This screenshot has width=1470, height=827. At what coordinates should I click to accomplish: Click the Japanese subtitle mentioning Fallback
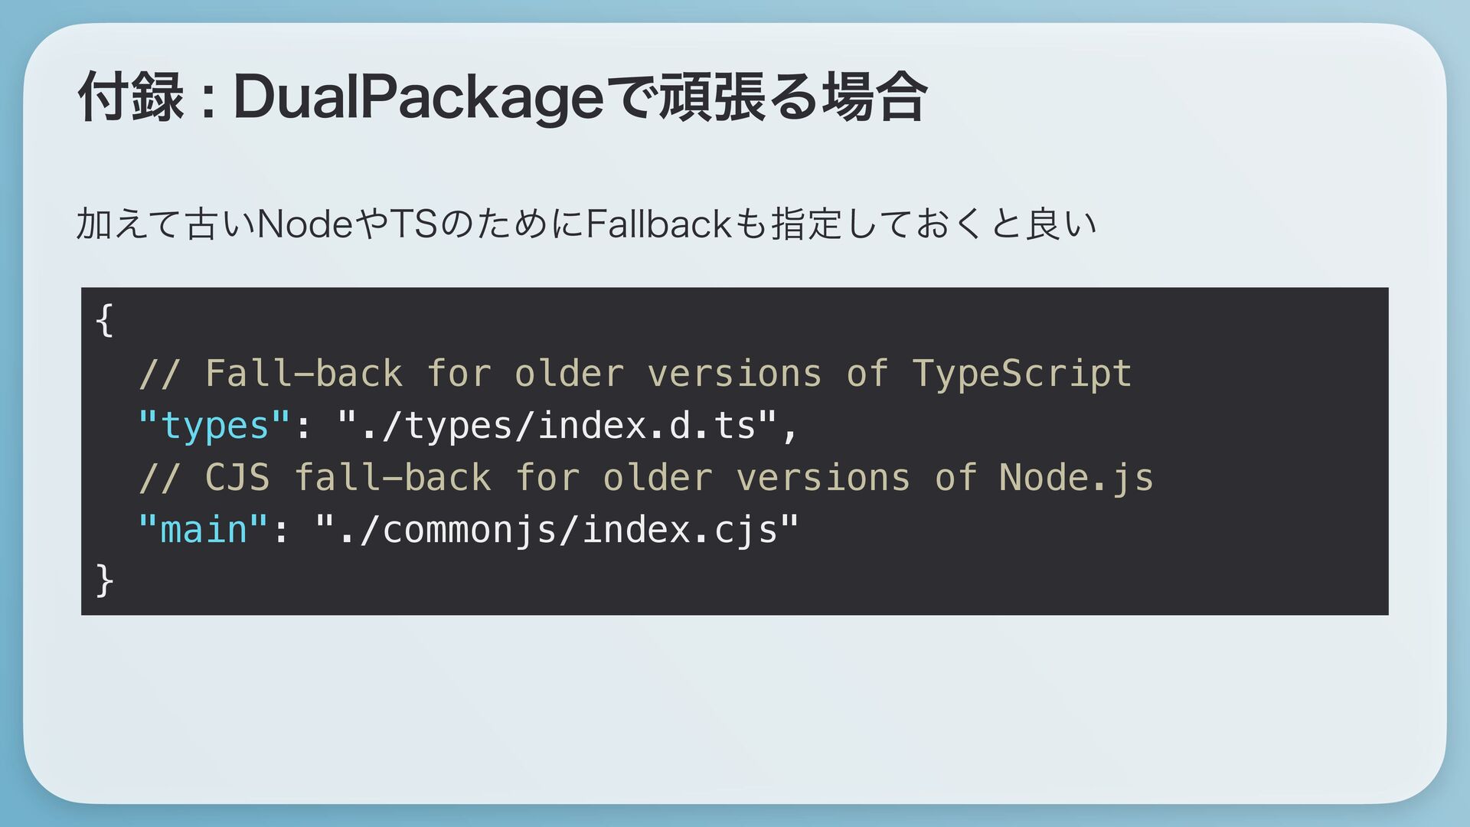[586, 224]
